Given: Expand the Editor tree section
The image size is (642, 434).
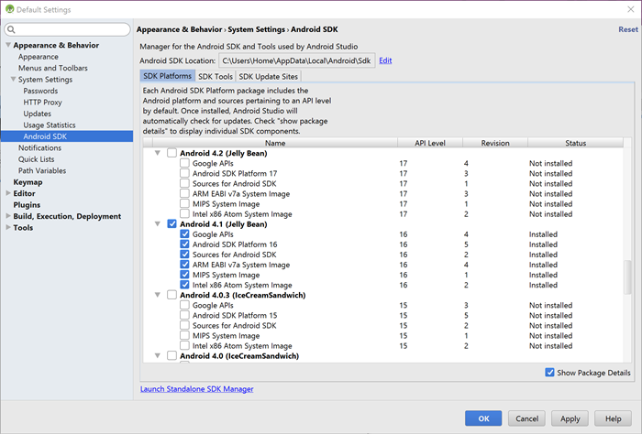Looking at the screenshot, I should tap(8, 193).
